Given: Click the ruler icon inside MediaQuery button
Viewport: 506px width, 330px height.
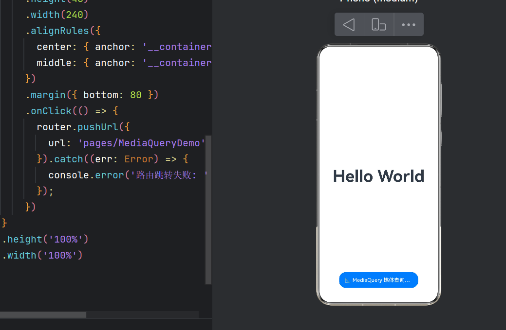Looking at the screenshot, I should click(347, 280).
